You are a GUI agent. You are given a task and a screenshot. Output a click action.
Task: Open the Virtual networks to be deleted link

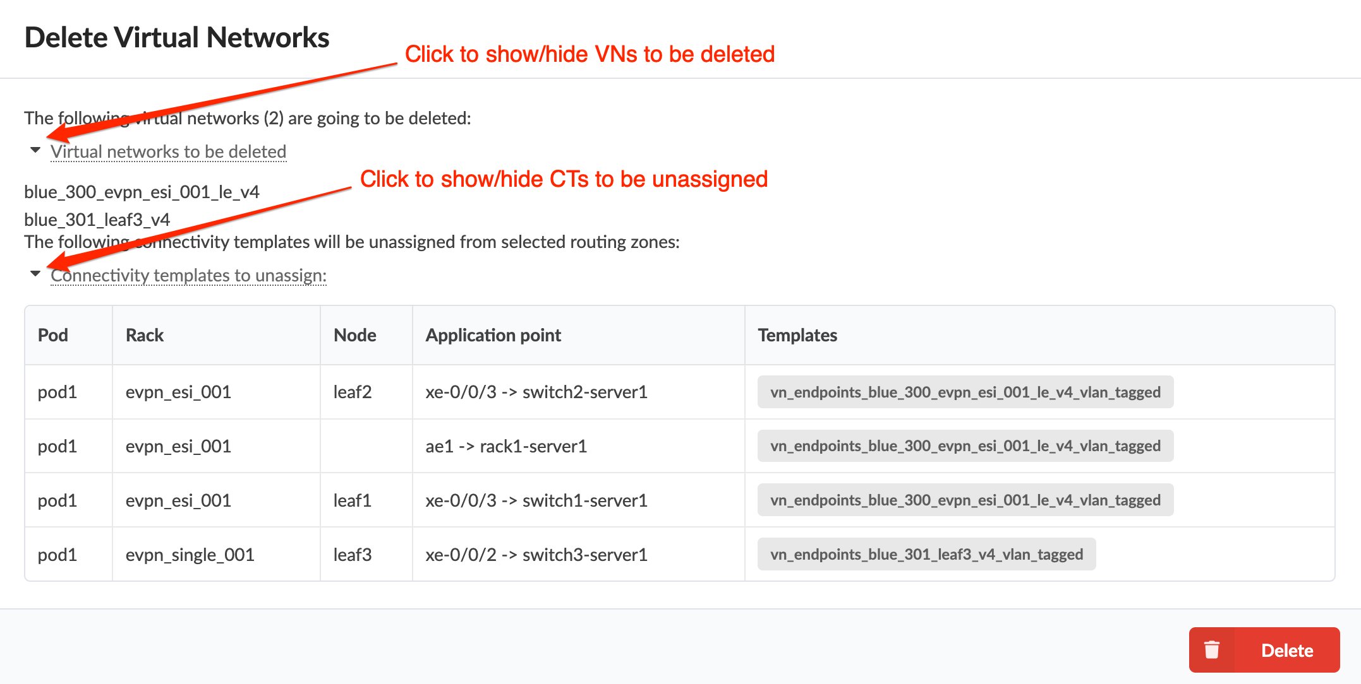[167, 151]
